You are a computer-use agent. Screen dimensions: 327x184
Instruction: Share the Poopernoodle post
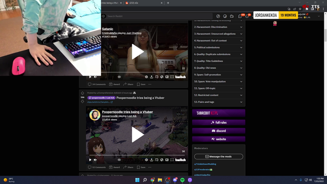[128, 167]
